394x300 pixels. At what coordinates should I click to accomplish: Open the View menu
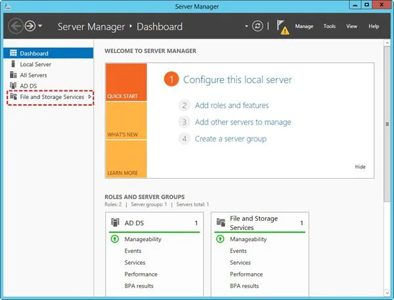pos(351,26)
